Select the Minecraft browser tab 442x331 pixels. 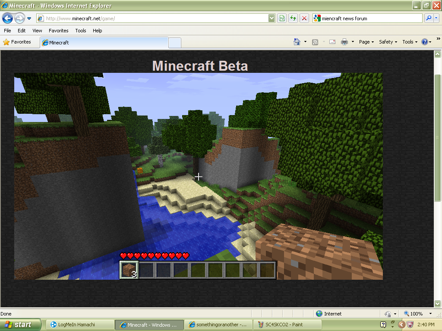(x=104, y=43)
